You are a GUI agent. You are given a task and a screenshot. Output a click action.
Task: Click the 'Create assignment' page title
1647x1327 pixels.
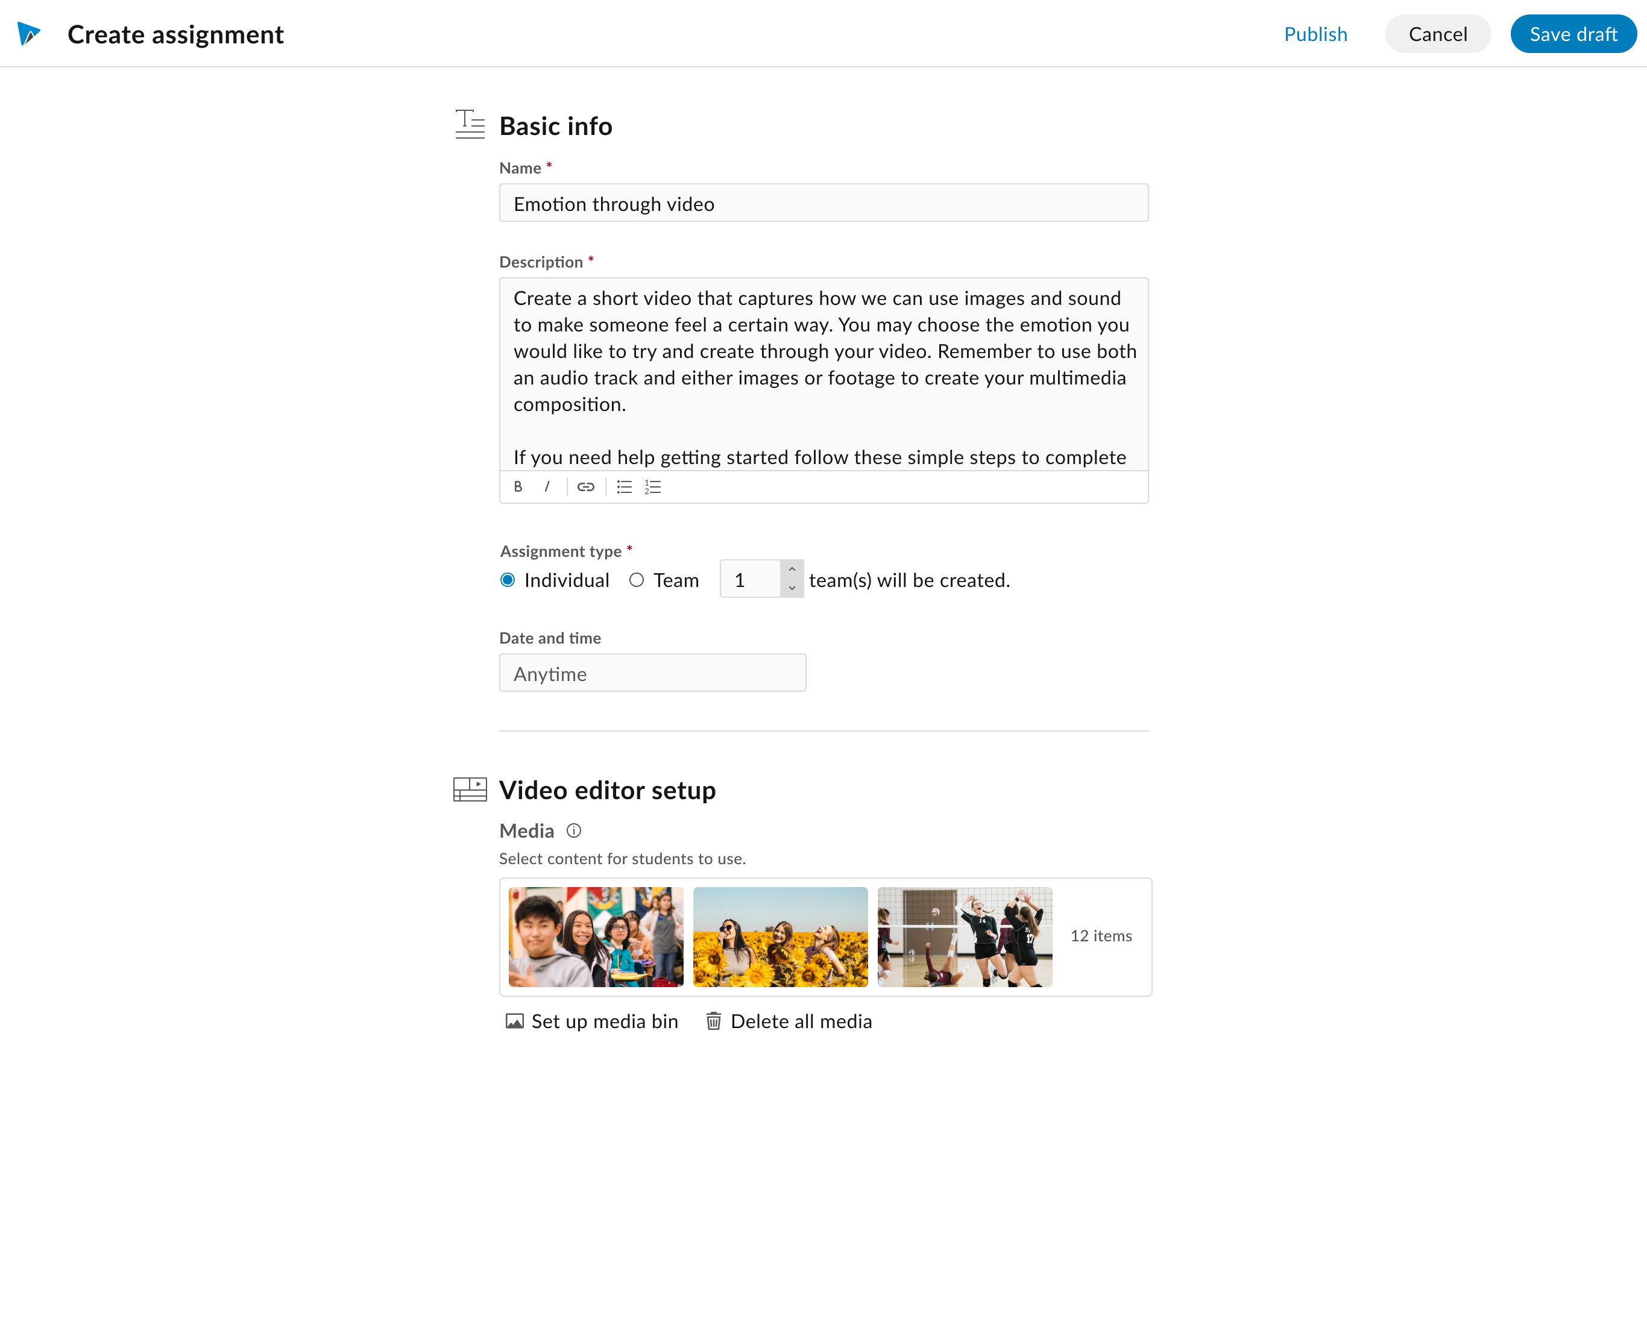pyautogui.click(x=175, y=34)
